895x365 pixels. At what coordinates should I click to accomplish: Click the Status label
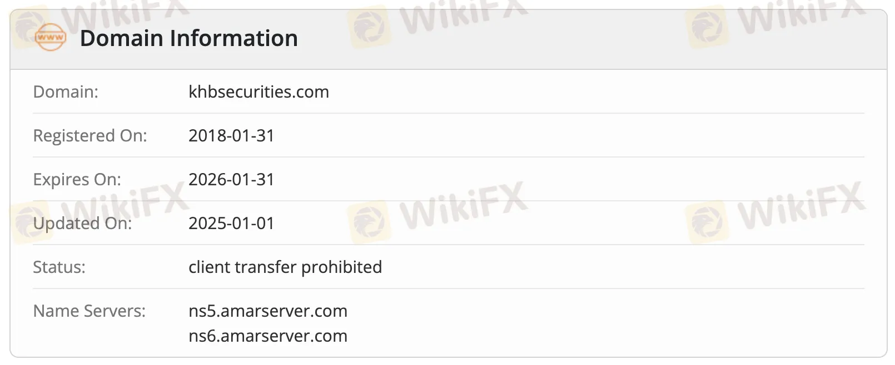tap(59, 267)
